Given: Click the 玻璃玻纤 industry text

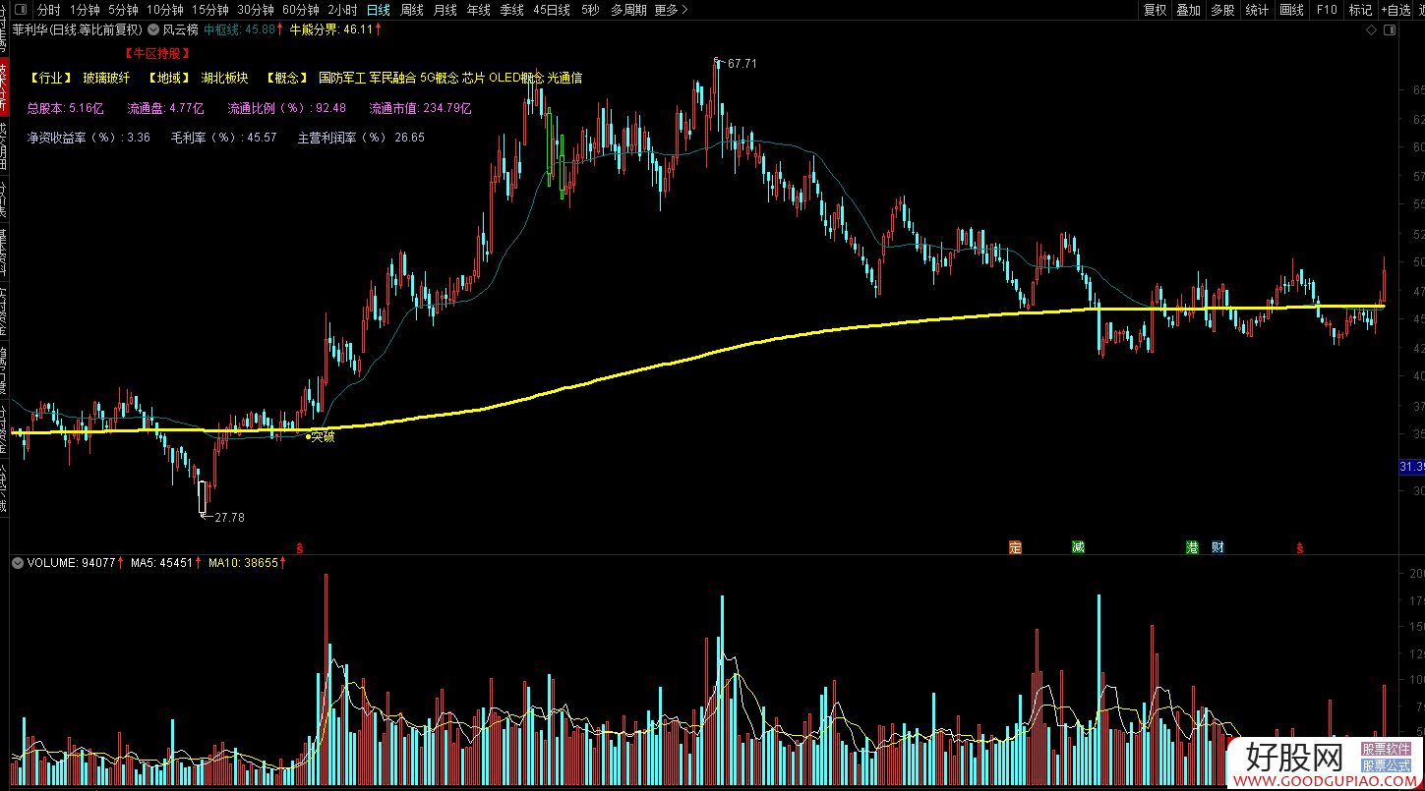Looking at the screenshot, I should click(x=106, y=78).
